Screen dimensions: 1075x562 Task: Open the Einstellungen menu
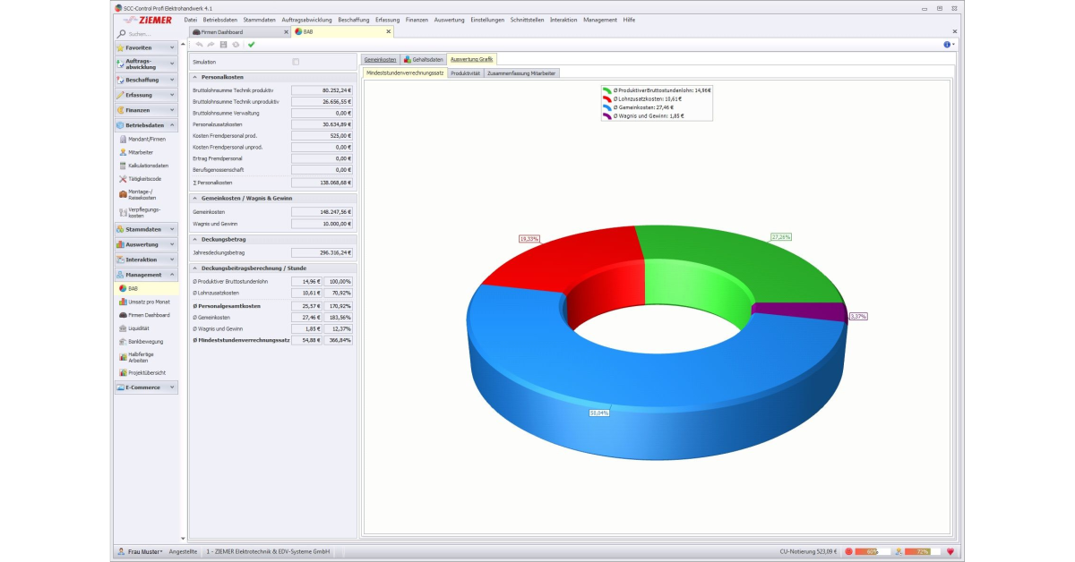[487, 20]
